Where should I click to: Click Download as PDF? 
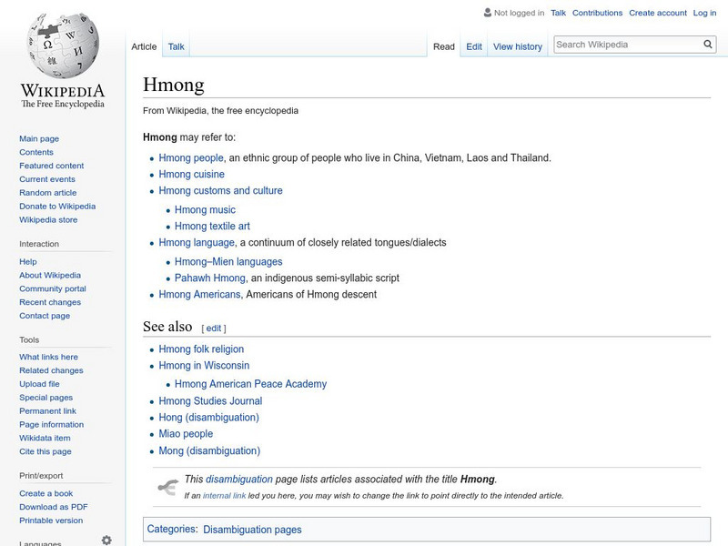54,507
